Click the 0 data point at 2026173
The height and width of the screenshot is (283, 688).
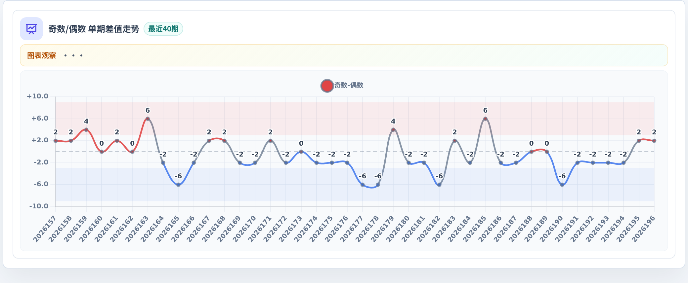coord(301,152)
